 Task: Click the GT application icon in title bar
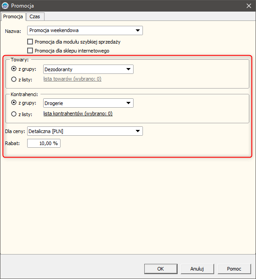click(5, 6)
